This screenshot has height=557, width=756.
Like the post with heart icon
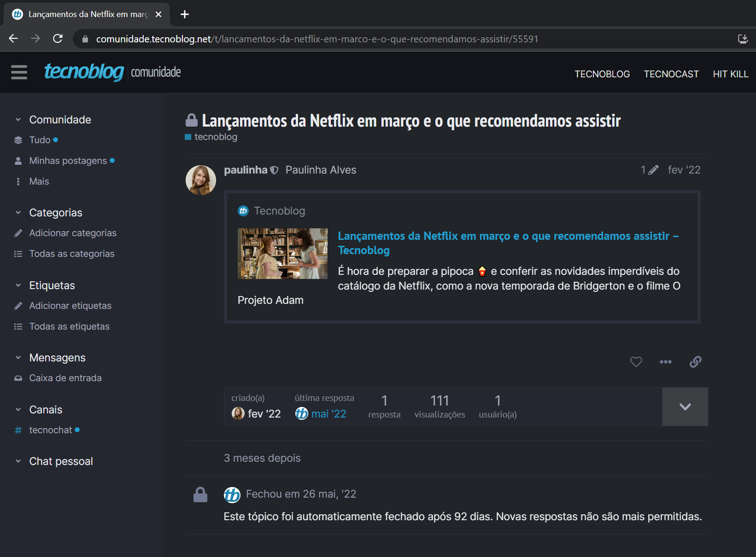pos(636,362)
